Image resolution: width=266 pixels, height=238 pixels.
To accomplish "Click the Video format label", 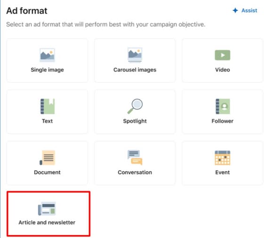I will [x=222, y=70].
